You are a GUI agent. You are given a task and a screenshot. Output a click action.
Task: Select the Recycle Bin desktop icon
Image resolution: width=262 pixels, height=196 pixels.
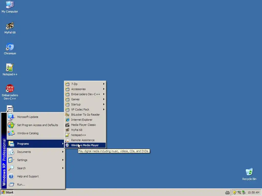[249, 174]
